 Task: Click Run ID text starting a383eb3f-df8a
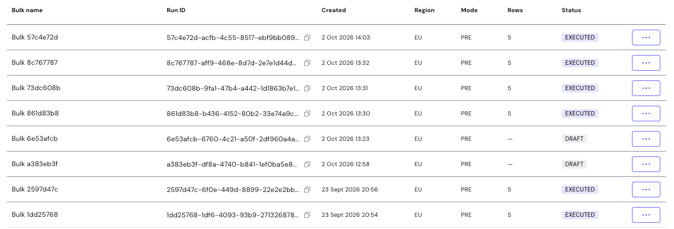click(x=232, y=164)
